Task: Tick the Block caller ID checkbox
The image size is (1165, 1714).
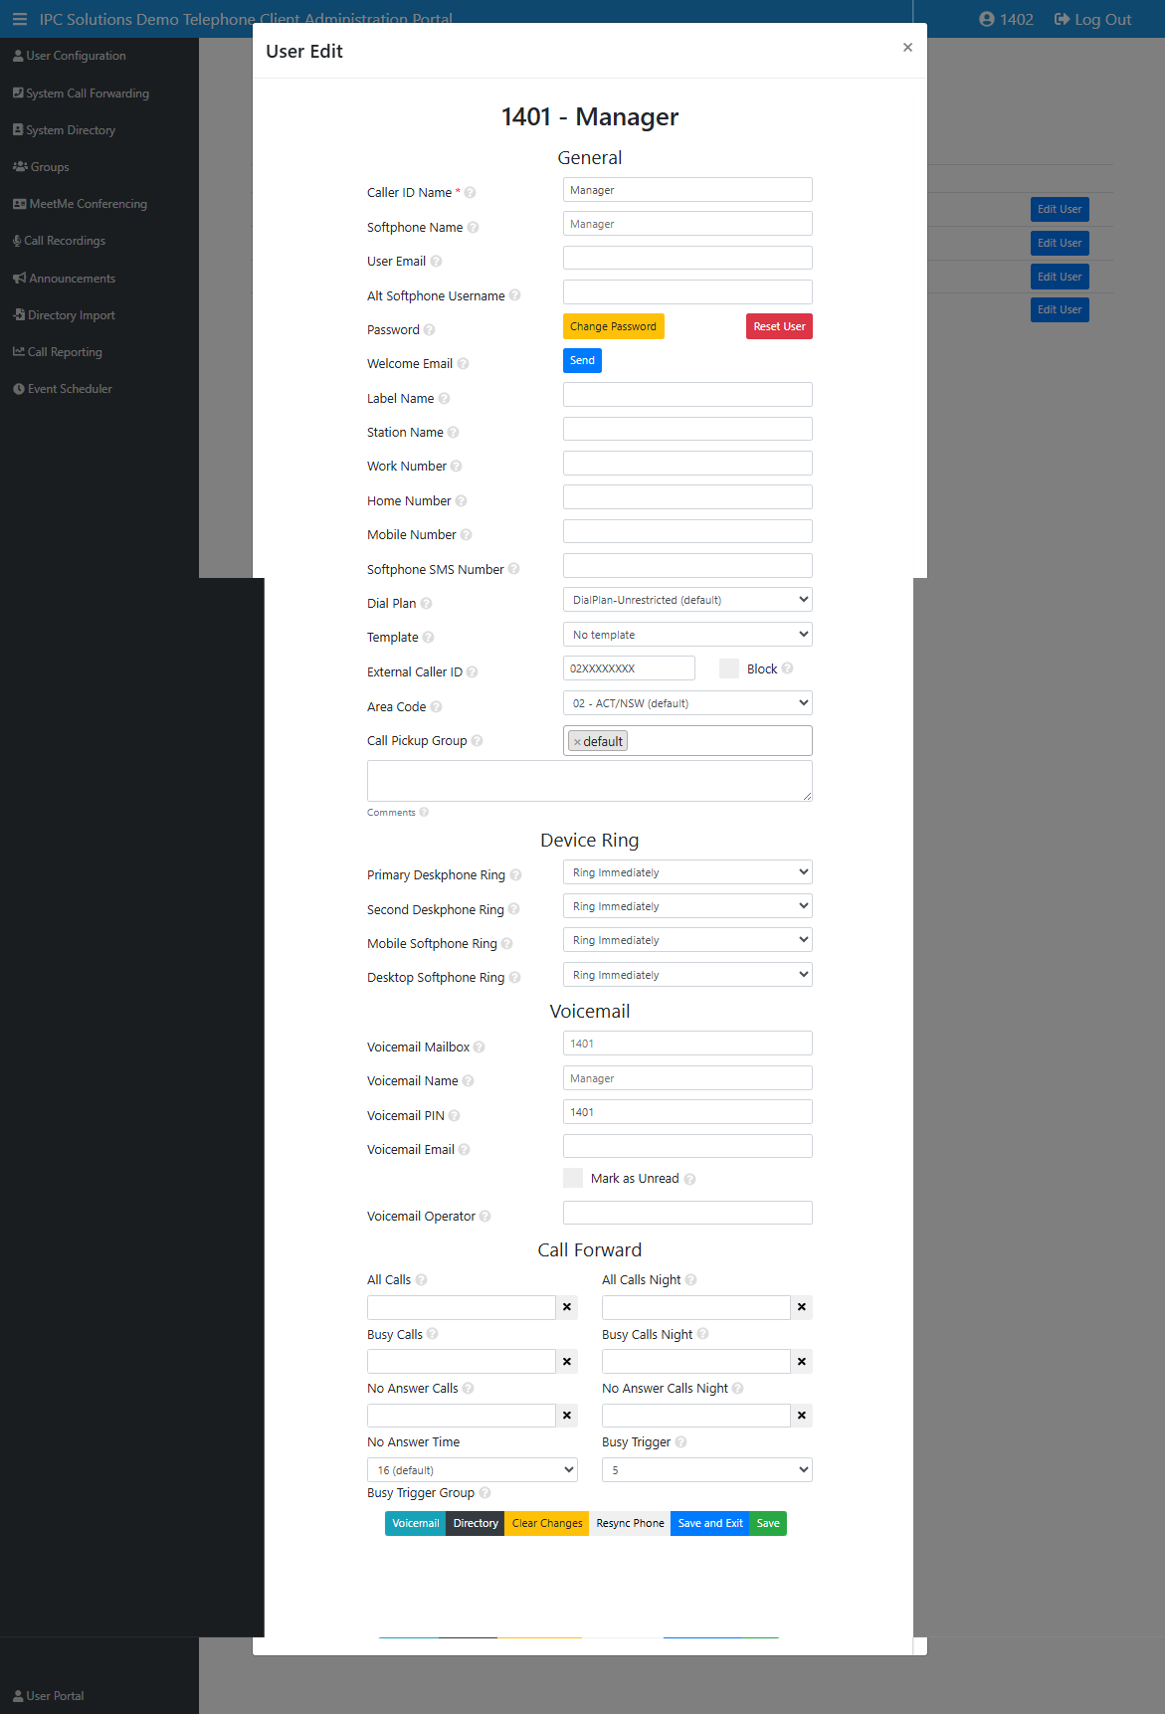Action: click(729, 669)
